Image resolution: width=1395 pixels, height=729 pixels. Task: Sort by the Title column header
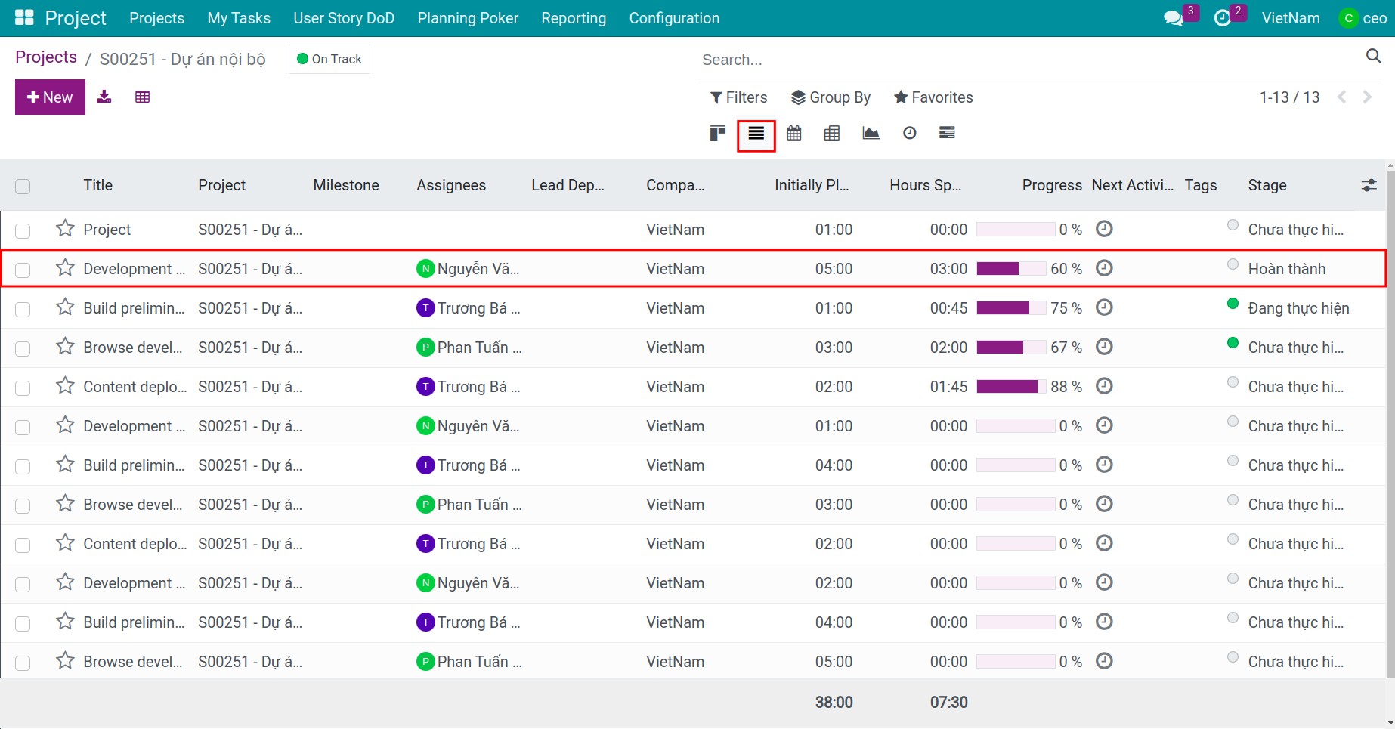pyautogui.click(x=98, y=185)
